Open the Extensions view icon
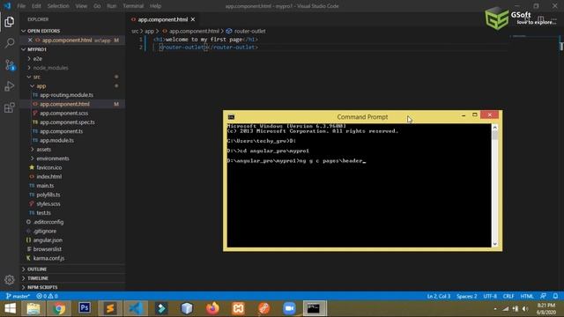Screen dimensions: 564x317 [x=10, y=107]
